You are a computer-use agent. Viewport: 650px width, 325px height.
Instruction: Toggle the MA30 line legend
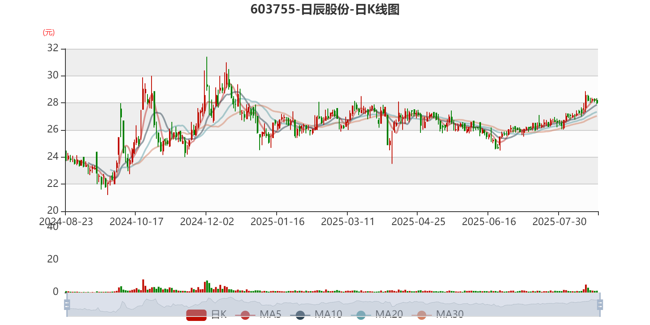[x=438, y=315]
